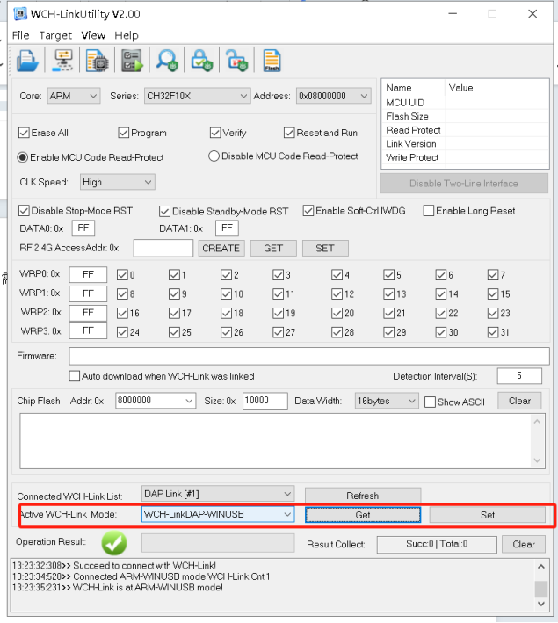Open the CLK Speed dropdown
Image resolution: width=558 pixels, height=623 pixels.
pyautogui.click(x=117, y=182)
